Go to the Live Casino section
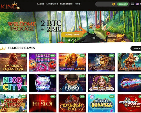This screenshot has height=113, width=141. coord(52,4)
